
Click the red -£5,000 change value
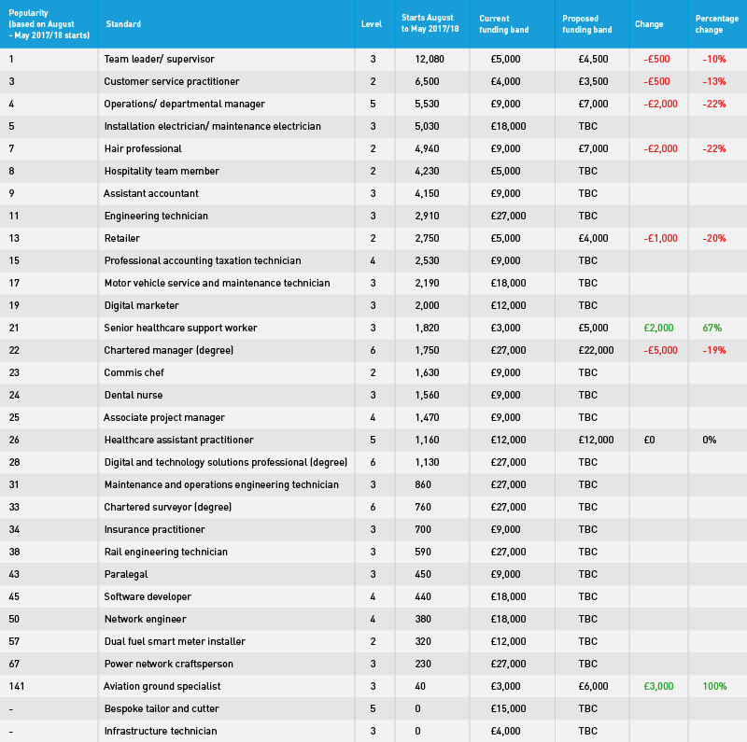click(660, 350)
